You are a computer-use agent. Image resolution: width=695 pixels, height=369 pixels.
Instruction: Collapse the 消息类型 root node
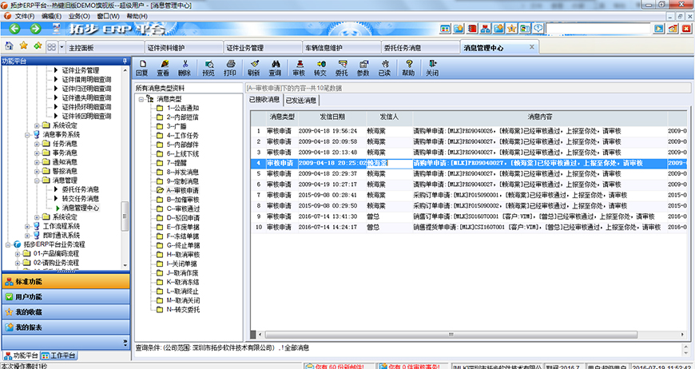[141, 99]
